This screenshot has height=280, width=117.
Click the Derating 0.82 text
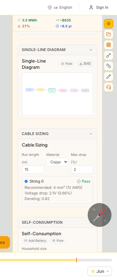37,199
